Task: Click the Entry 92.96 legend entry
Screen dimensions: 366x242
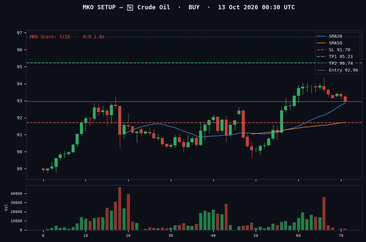Action: [x=337, y=70]
